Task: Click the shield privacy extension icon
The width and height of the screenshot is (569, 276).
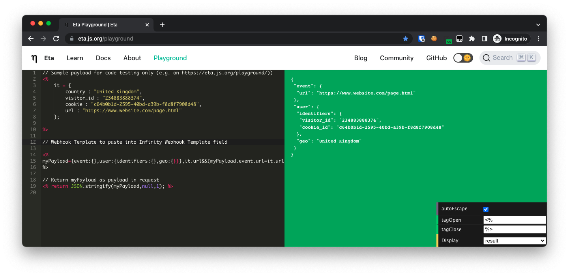Action: click(x=421, y=39)
